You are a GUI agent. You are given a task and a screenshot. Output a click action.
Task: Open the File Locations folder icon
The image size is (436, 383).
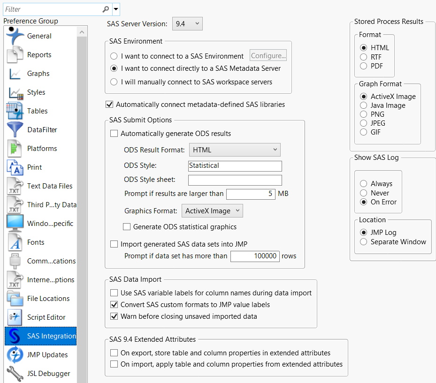point(15,299)
